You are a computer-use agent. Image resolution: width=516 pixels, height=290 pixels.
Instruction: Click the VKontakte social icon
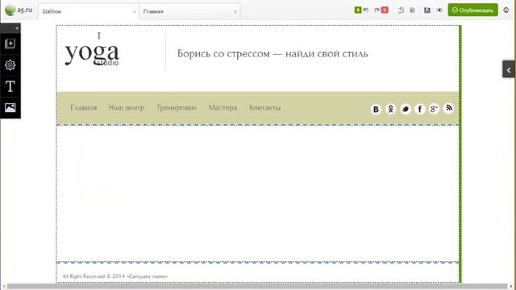tap(376, 110)
